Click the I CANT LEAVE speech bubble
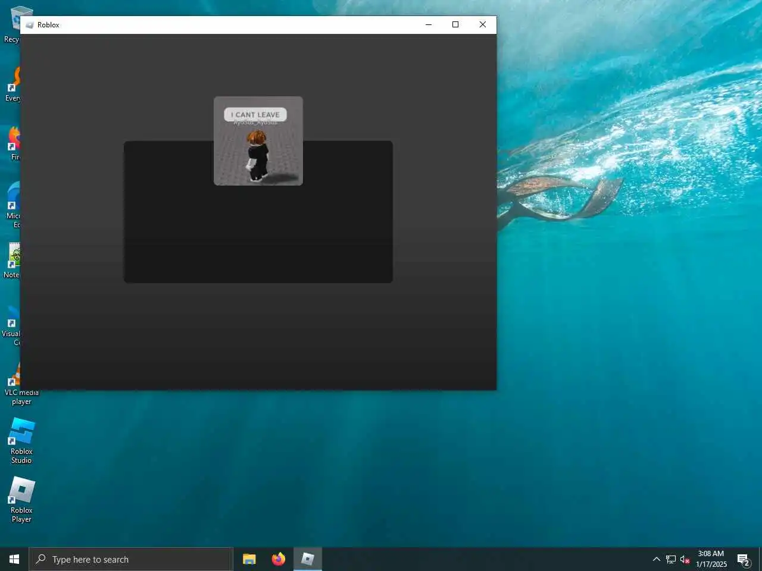The image size is (762, 571). 255,115
